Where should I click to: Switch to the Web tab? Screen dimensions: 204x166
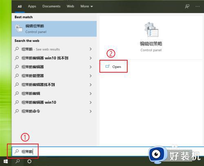[x=70, y=6]
